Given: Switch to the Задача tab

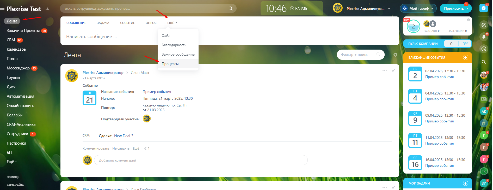Looking at the screenshot, I should 103,23.
